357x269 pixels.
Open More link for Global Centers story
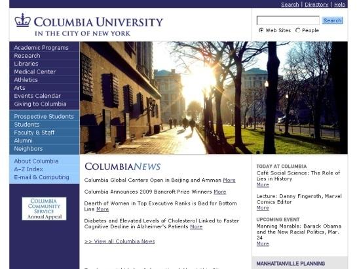point(229,180)
